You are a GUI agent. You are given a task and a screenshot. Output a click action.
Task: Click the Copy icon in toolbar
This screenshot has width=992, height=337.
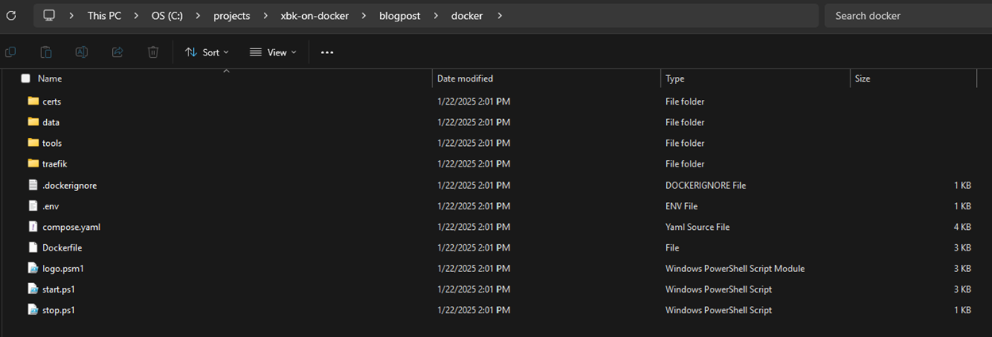click(10, 52)
